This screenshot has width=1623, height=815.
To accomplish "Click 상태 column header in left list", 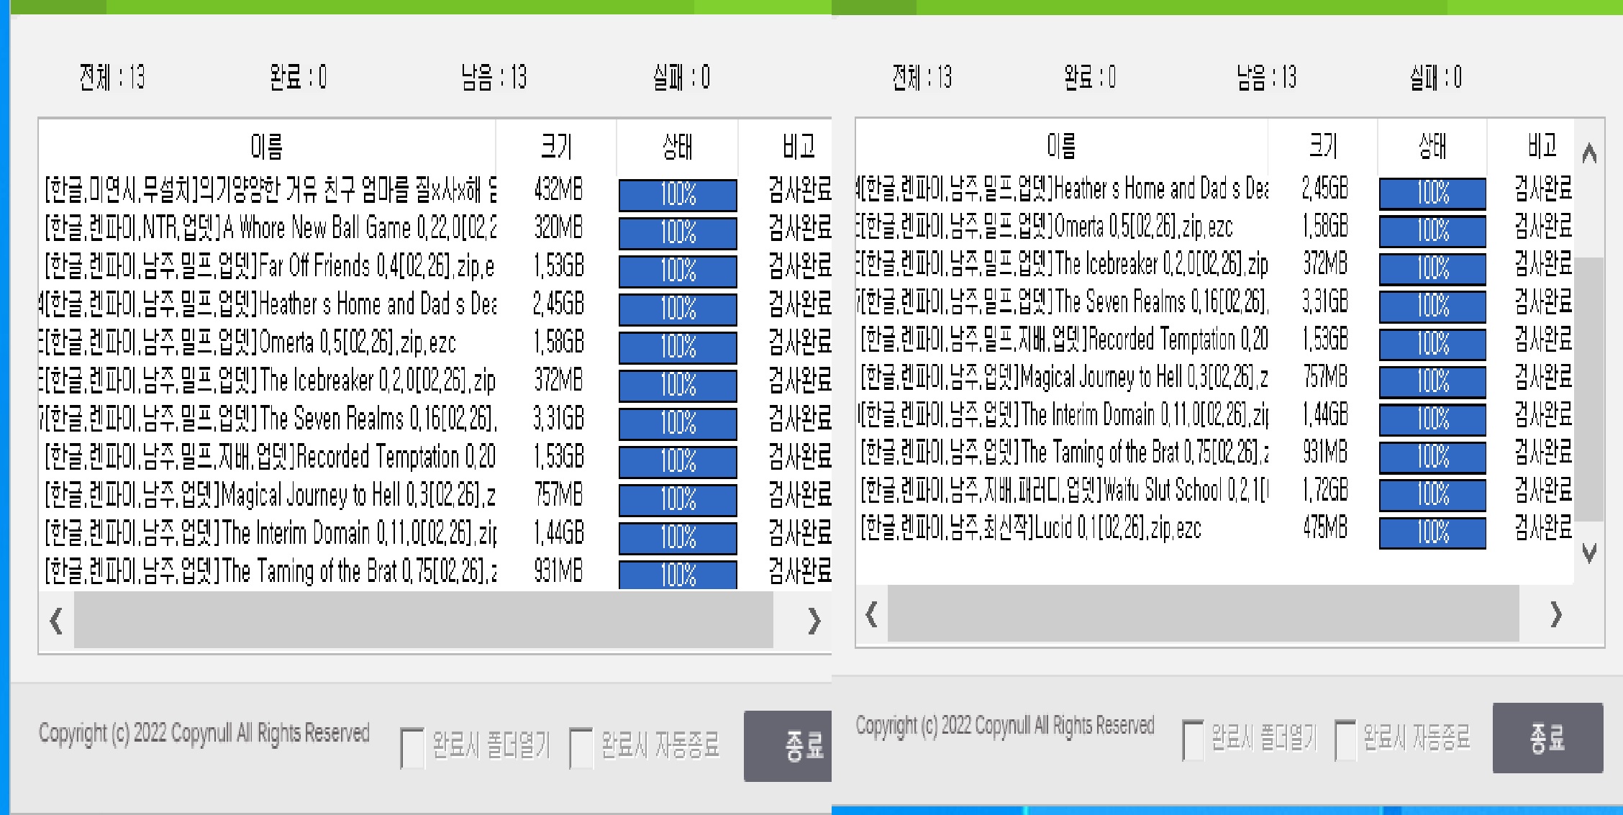I will pyautogui.click(x=677, y=147).
